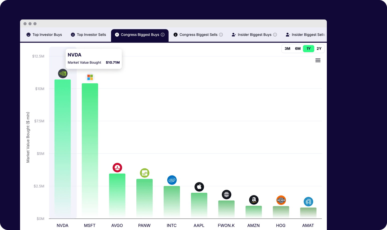The image size is (387, 230).
Task: Show info for Congress Biggest Buys
Action: click(x=163, y=35)
